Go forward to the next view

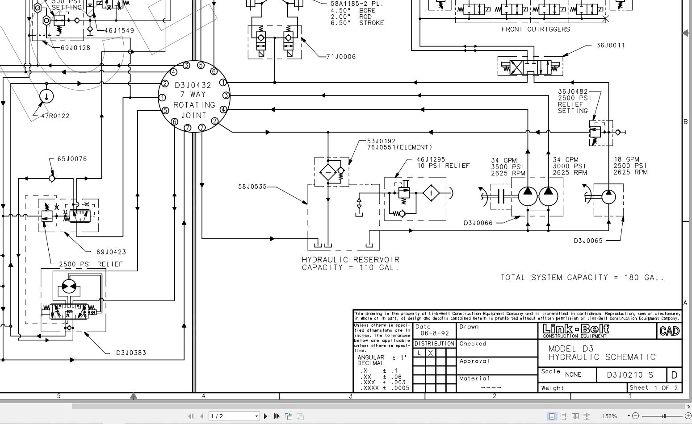point(300,416)
